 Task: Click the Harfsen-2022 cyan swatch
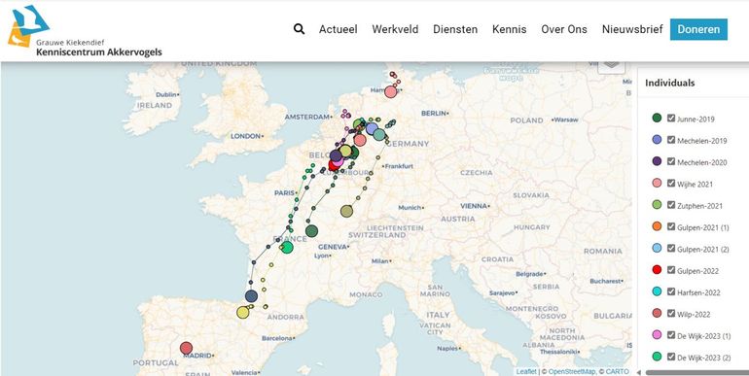pyautogui.click(x=657, y=291)
